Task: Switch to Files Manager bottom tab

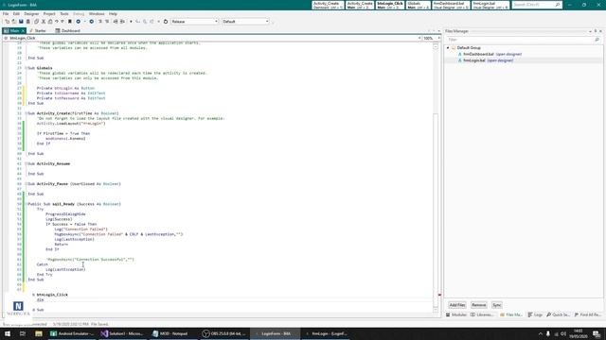Action: pyautogui.click(x=511, y=314)
